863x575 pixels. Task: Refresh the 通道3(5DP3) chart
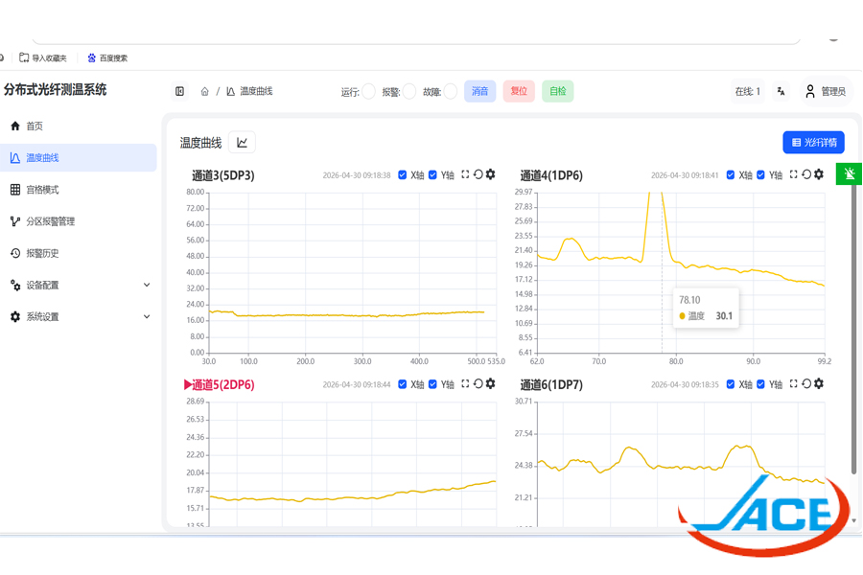pyautogui.click(x=478, y=174)
